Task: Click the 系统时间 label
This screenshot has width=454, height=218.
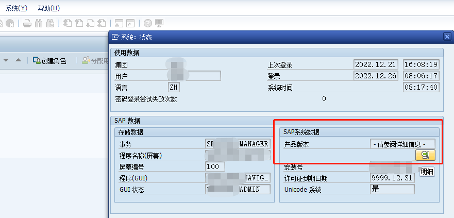Action: [x=280, y=88]
